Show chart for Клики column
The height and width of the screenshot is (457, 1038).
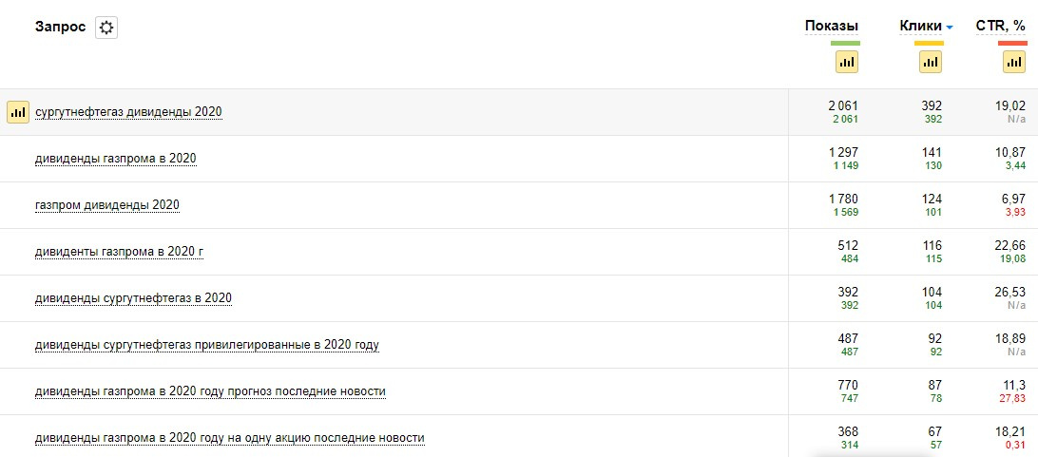[930, 62]
